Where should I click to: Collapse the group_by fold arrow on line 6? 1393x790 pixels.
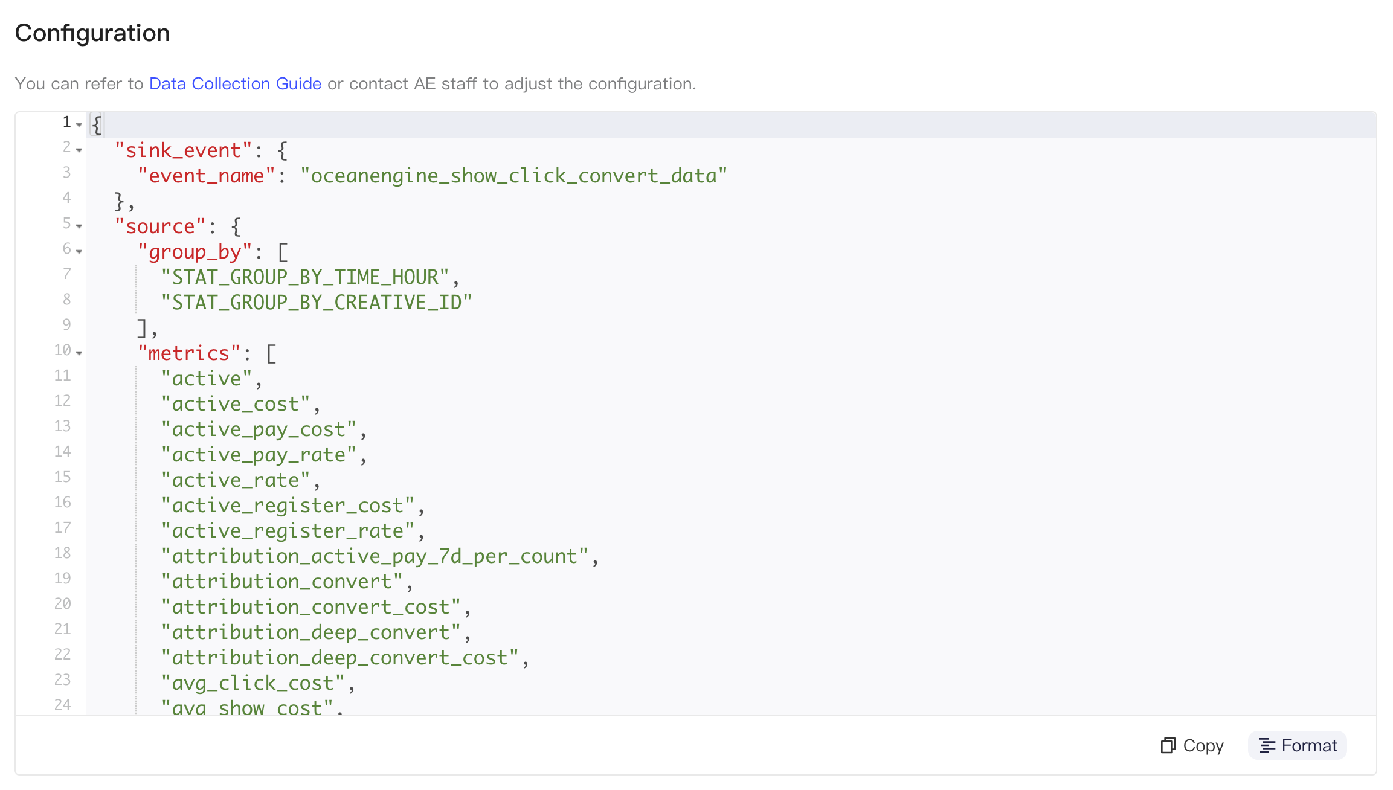click(x=79, y=251)
